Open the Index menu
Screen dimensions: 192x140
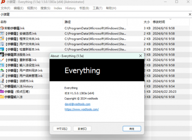click(x=58, y=8)
